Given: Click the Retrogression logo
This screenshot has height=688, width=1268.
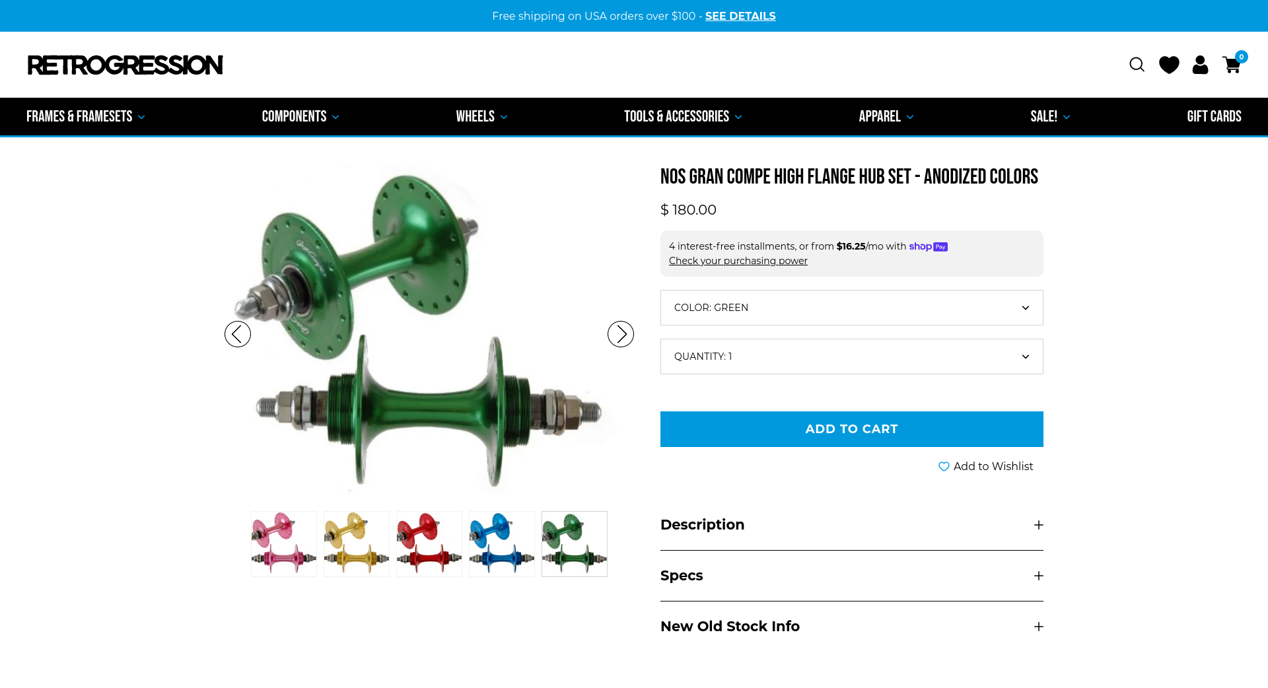Looking at the screenshot, I should (x=125, y=65).
